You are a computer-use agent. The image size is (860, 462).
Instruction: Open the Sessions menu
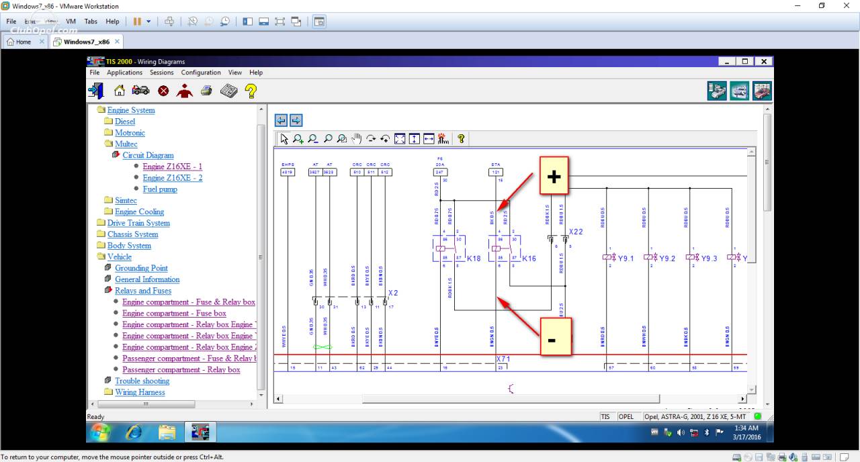click(162, 73)
